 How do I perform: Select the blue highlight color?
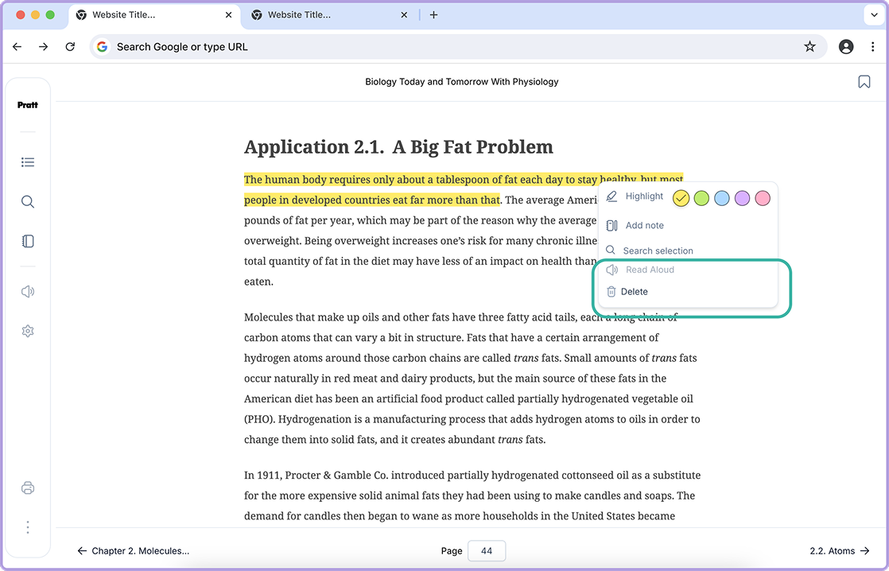pos(722,198)
